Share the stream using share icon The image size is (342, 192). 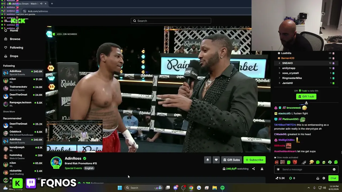point(253,169)
